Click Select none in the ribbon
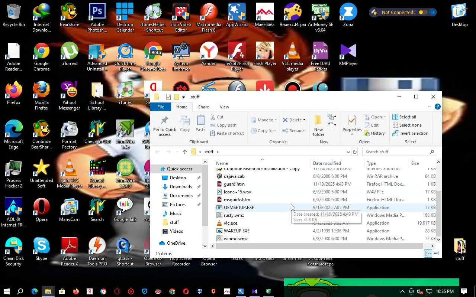 (x=407, y=125)
